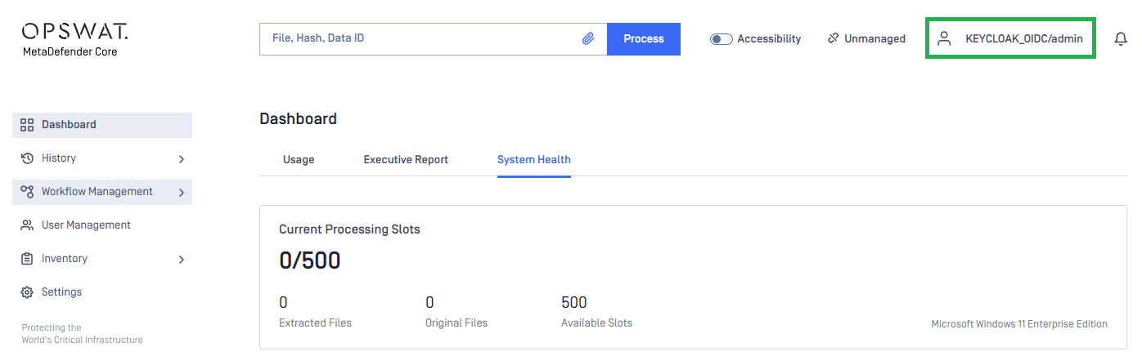The width and height of the screenshot is (1142, 356).
Task: Expand the Inventory submenu chevron
Action: pyautogui.click(x=182, y=260)
